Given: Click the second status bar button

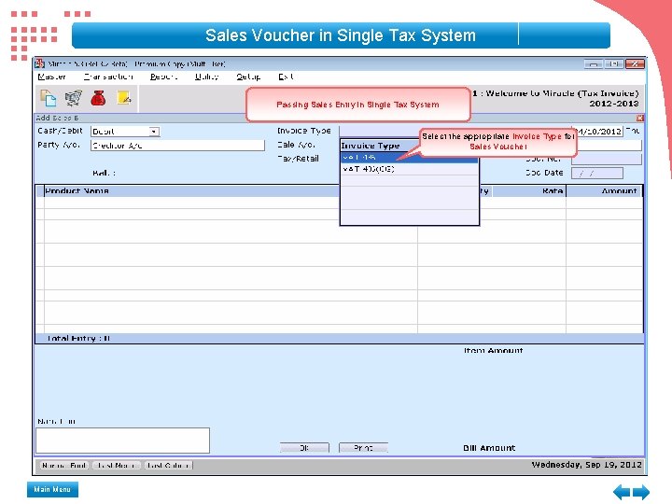Looking at the screenshot, I should (x=116, y=465).
